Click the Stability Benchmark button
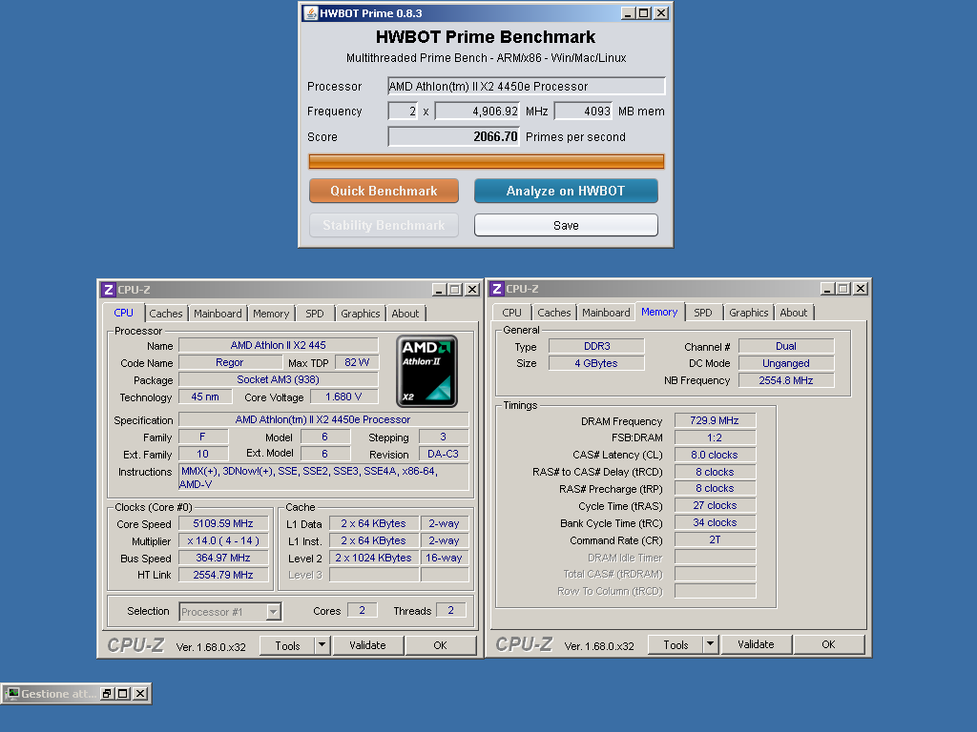This screenshot has height=732, width=977. [384, 225]
